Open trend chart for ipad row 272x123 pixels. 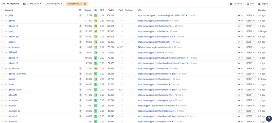240,31
